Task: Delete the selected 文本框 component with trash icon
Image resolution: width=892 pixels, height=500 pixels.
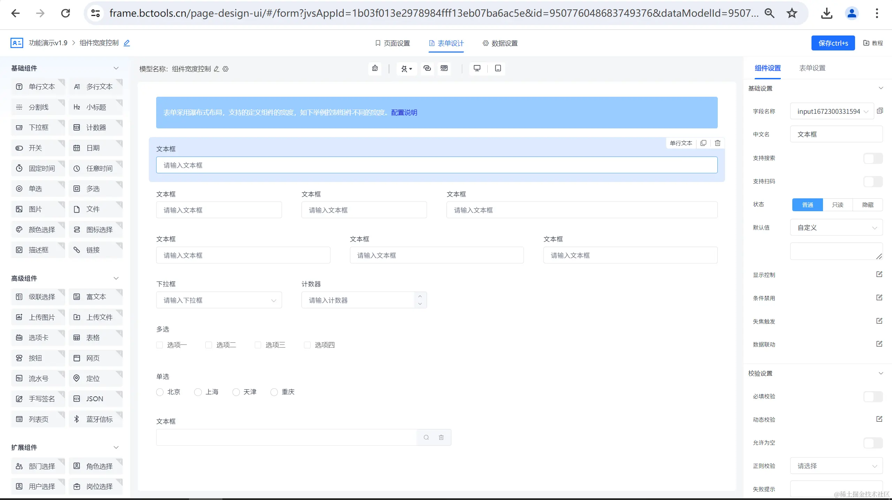Action: point(717,143)
